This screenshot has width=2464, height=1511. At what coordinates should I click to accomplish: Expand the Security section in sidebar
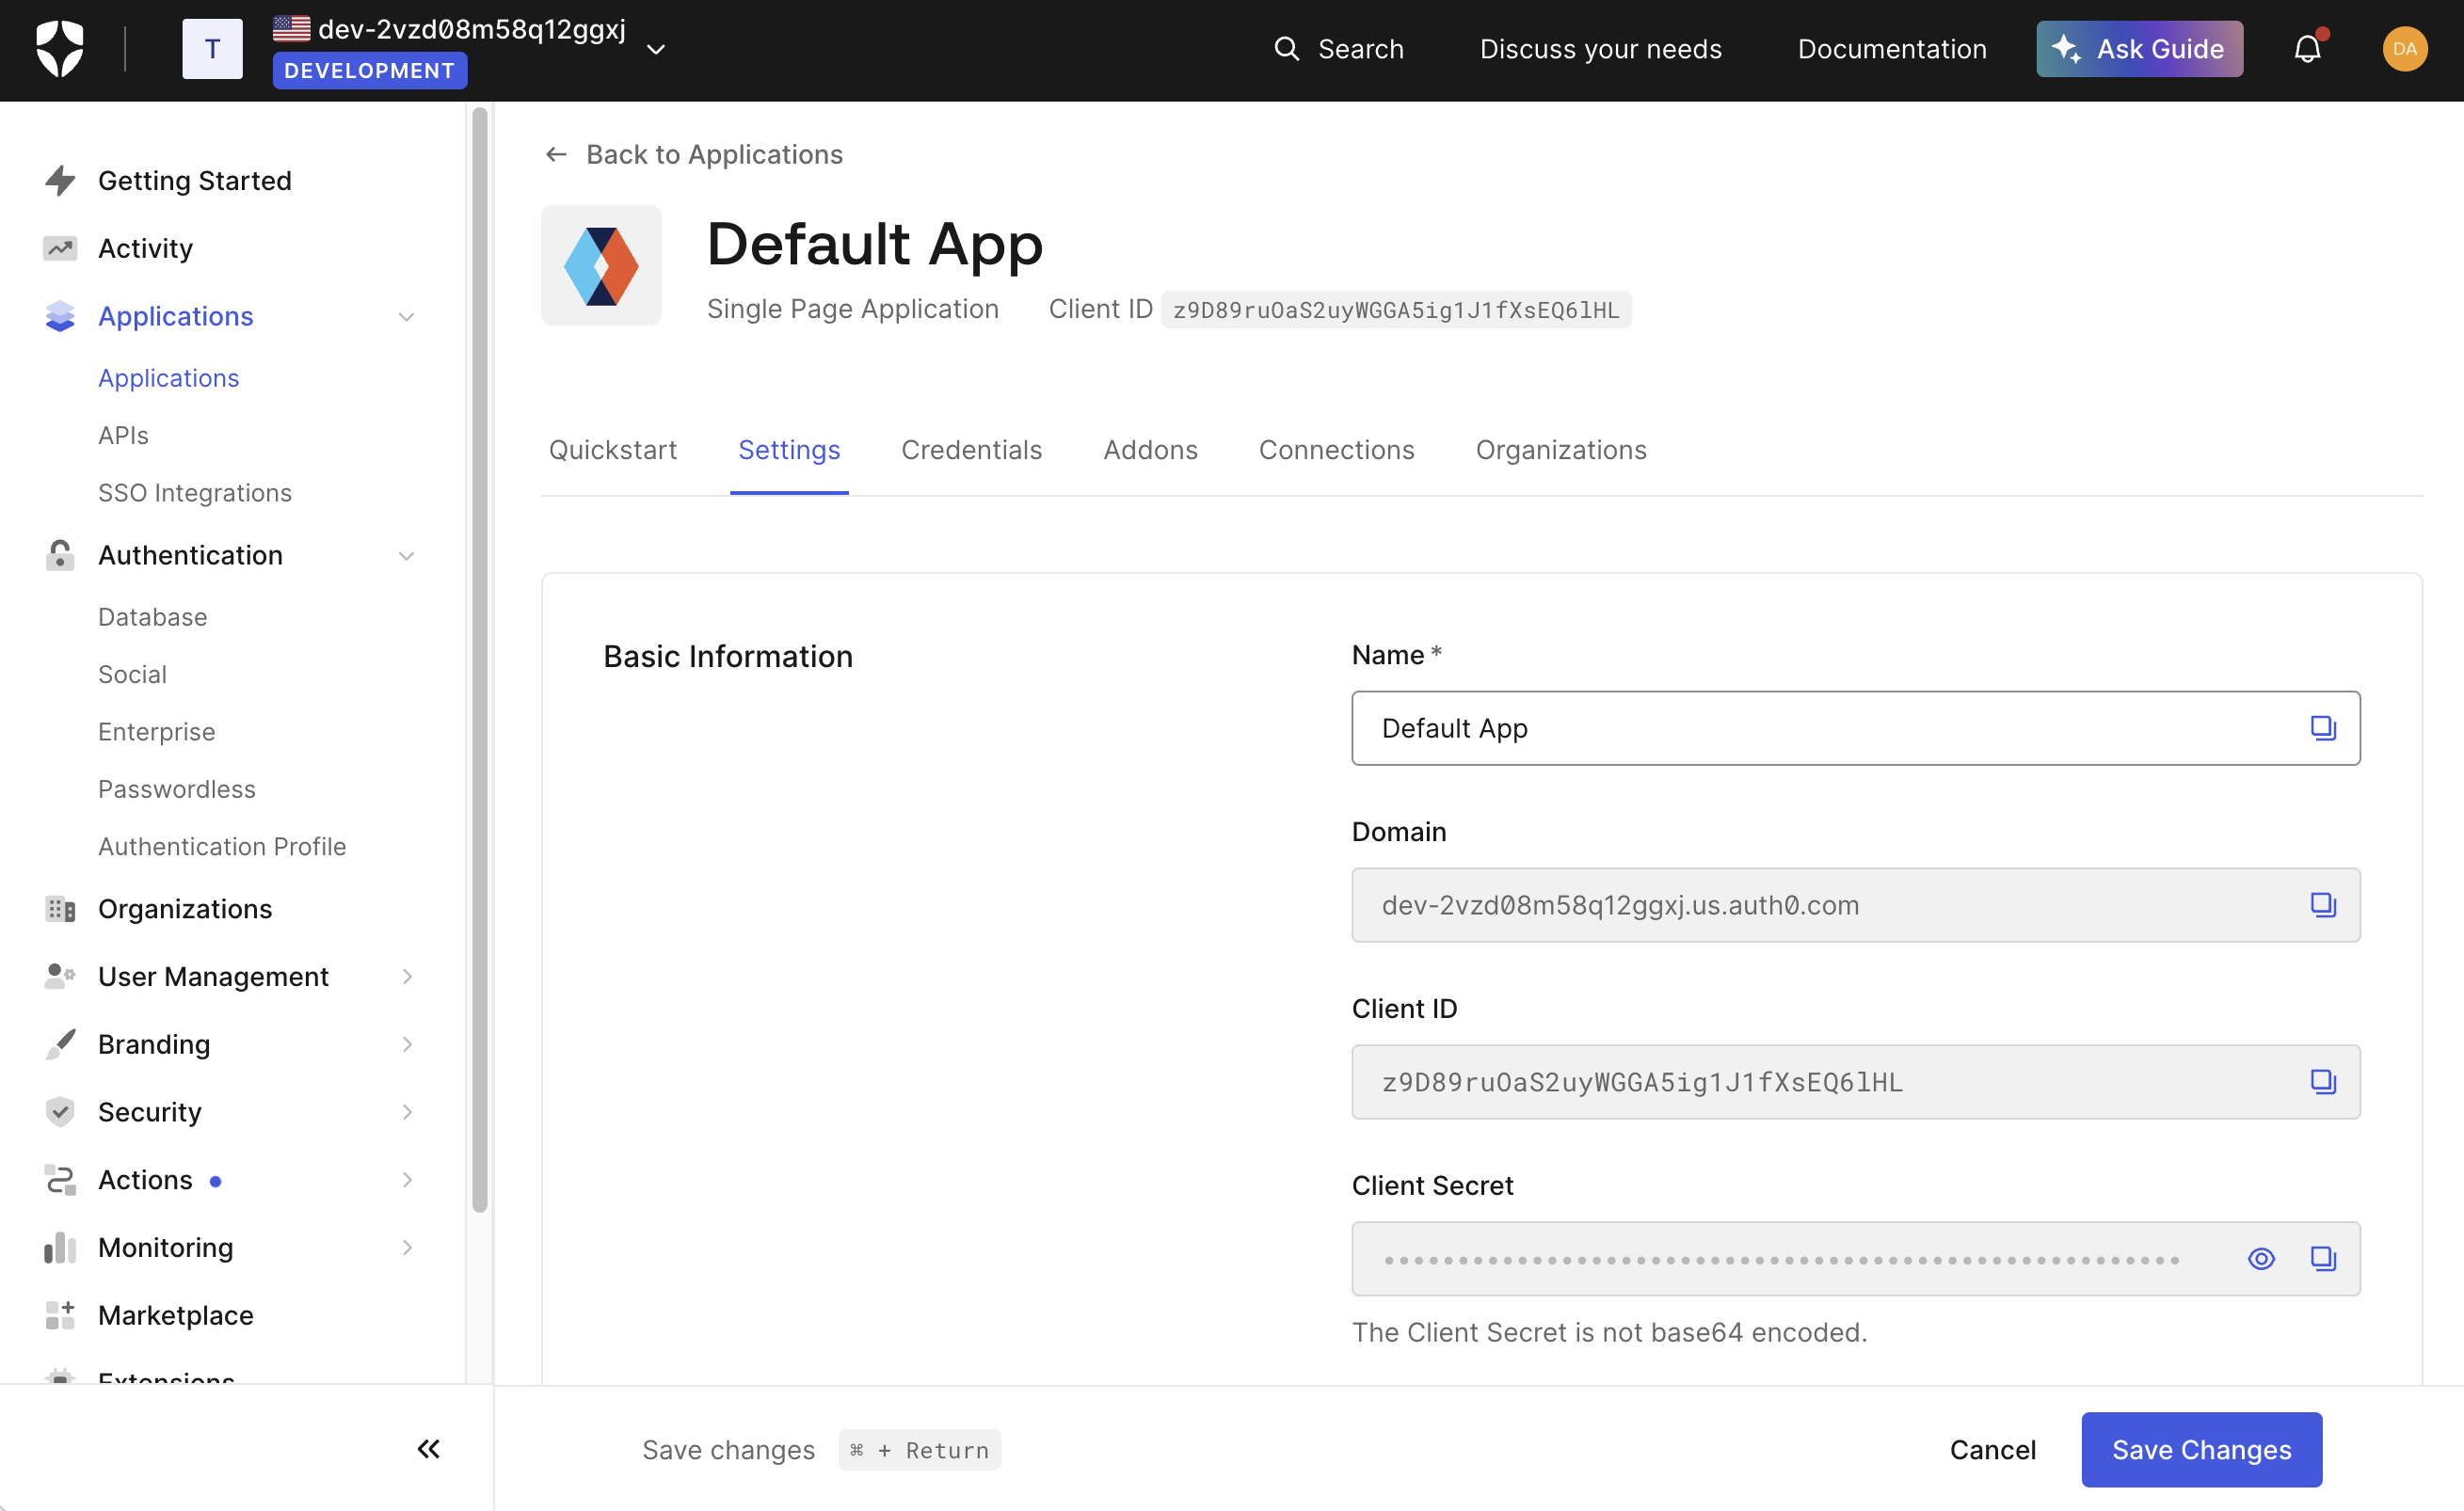(x=406, y=1111)
